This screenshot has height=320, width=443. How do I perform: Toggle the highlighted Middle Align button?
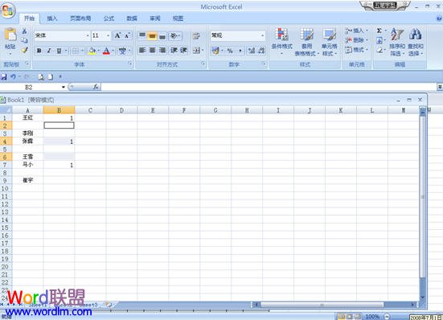pos(152,35)
